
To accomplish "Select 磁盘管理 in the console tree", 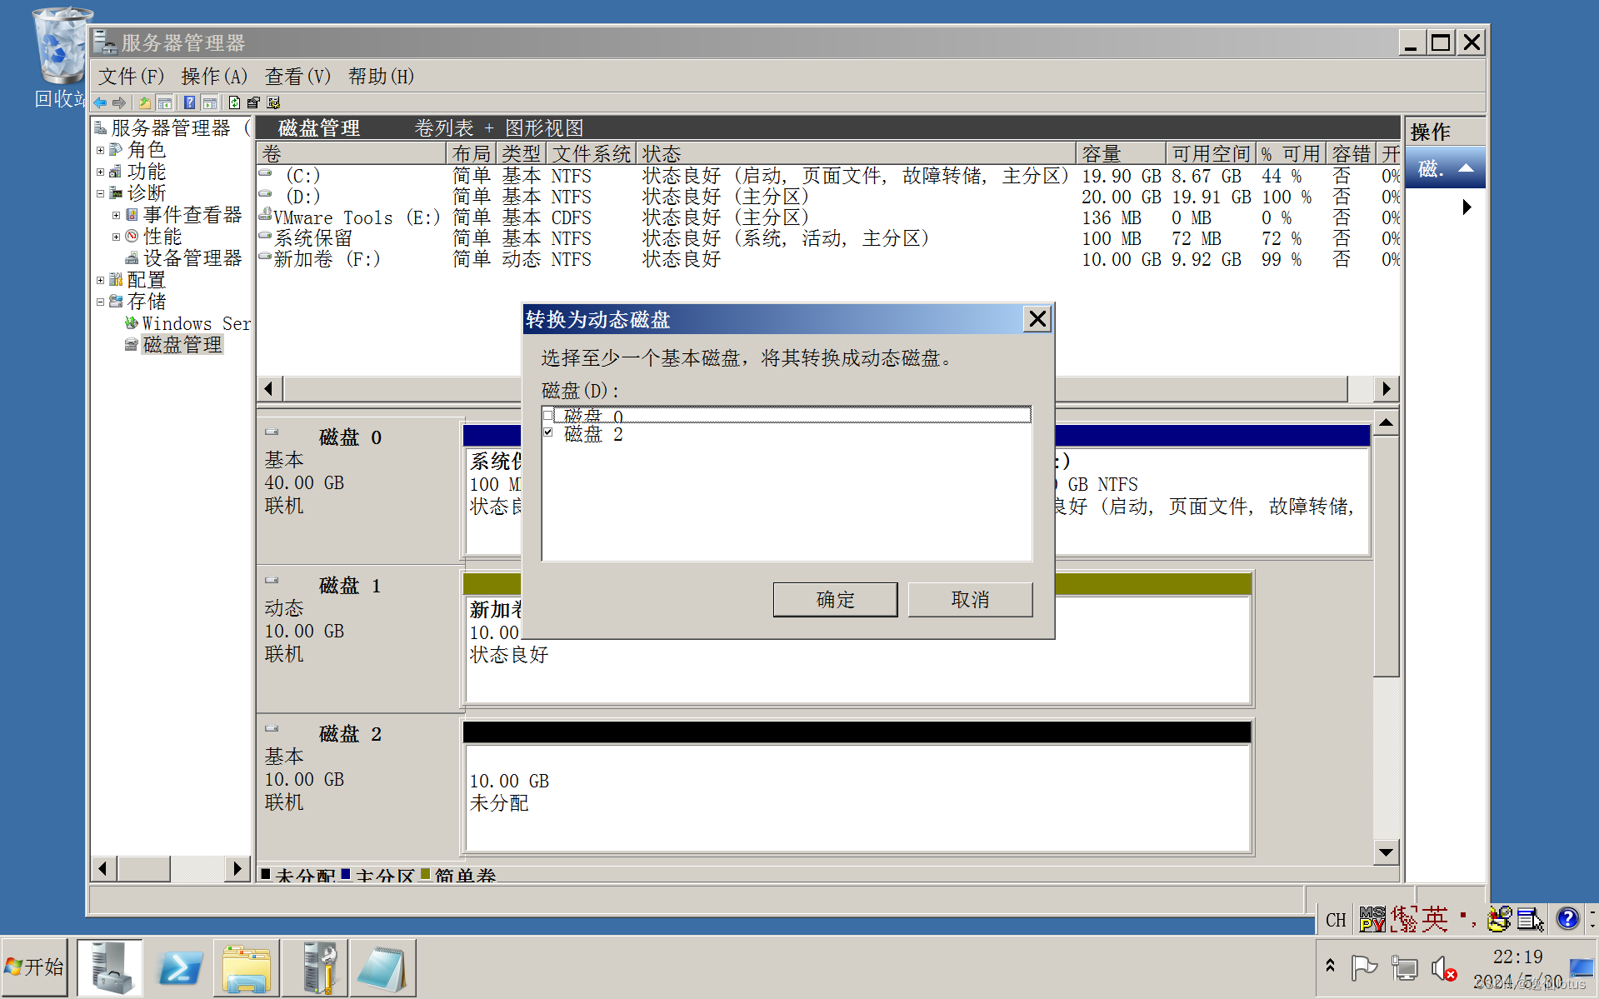I will tap(182, 344).
